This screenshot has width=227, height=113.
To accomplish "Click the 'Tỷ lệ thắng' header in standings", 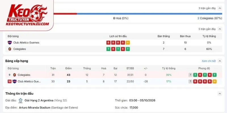I will point(169,68).
